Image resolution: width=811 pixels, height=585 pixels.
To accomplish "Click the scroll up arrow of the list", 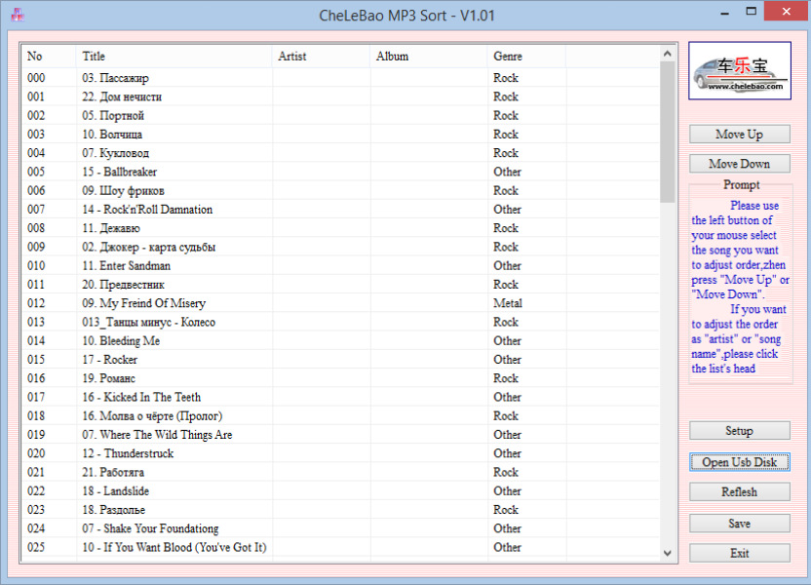I will [x=667, y=54].
